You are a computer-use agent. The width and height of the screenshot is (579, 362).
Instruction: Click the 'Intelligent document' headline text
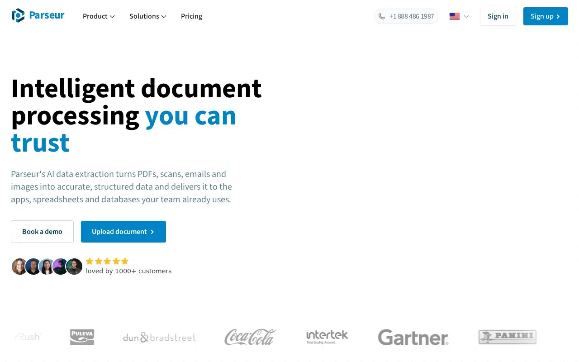(136, 88)
